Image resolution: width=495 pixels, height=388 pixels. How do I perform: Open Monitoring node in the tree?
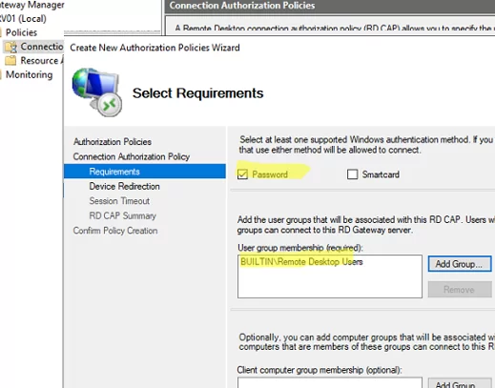[30, 74]
